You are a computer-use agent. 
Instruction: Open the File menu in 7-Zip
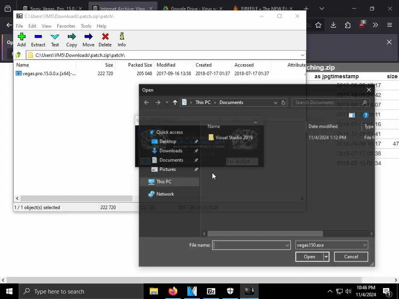point(19,26)
